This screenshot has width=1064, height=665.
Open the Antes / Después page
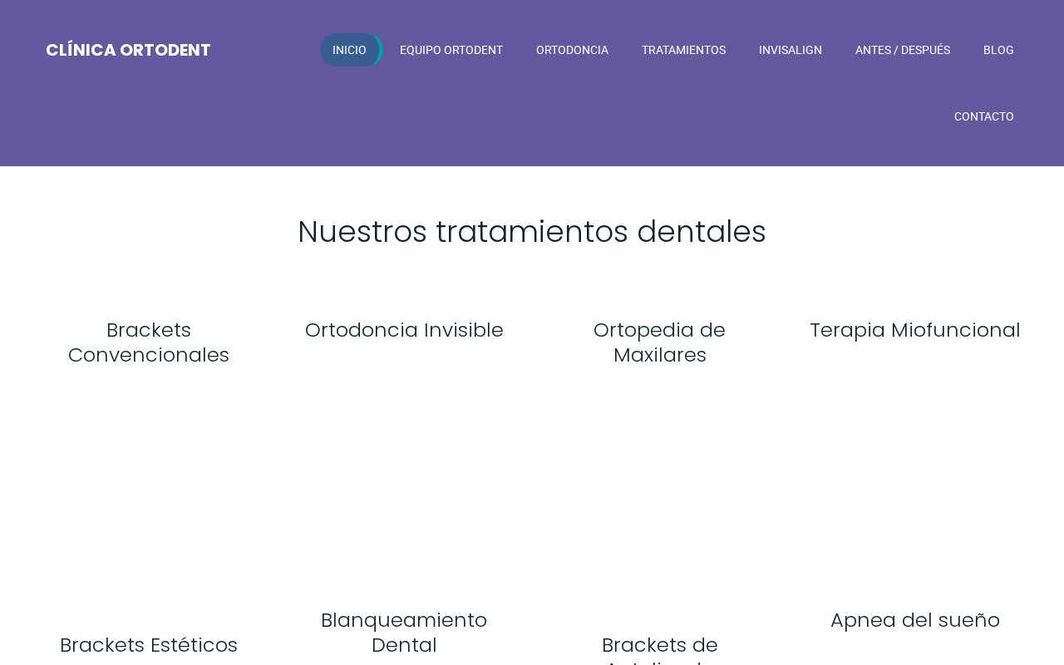[903, 50]
